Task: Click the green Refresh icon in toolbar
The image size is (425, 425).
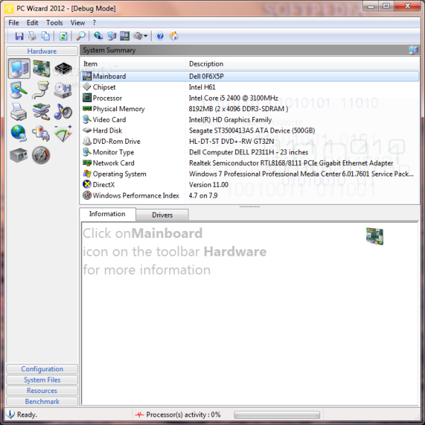Action: pyautogui.click(x=63, y=36)
